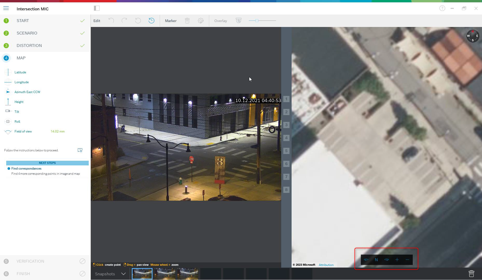The image size is (482, 280).
Task: Select marker number 3 in strip
Action: pos(286,125)
